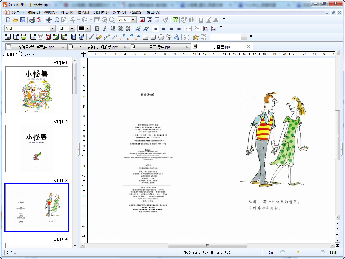Expand more standard toolbar buttons chevron
Screen dimensions: 345x259
click(224, 19)
